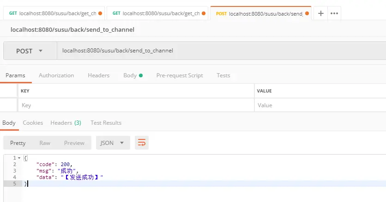
Task: Open the POST method dropdown
Action: click(x=30, y=51)
